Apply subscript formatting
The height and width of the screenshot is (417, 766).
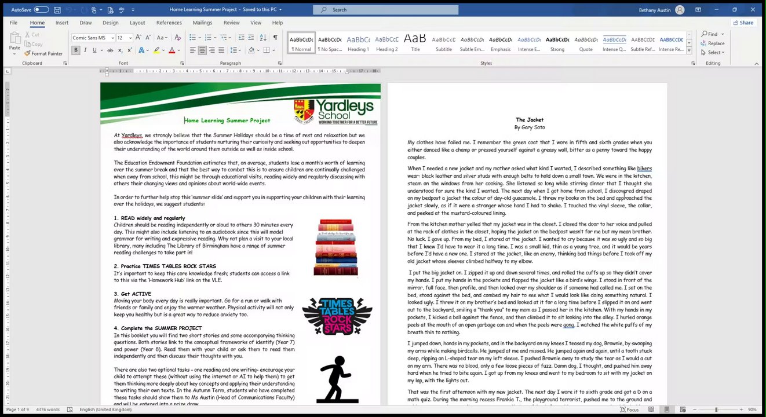[119, 50]
